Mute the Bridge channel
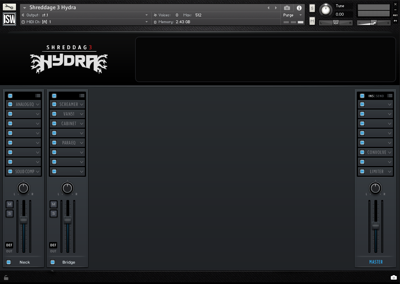Image resolution: width=400 pixels, height=284 pixels. 53,204
